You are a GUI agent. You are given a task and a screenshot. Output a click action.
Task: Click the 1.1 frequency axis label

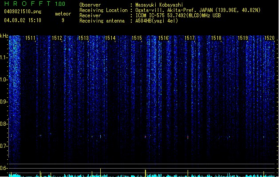[4, 58]
